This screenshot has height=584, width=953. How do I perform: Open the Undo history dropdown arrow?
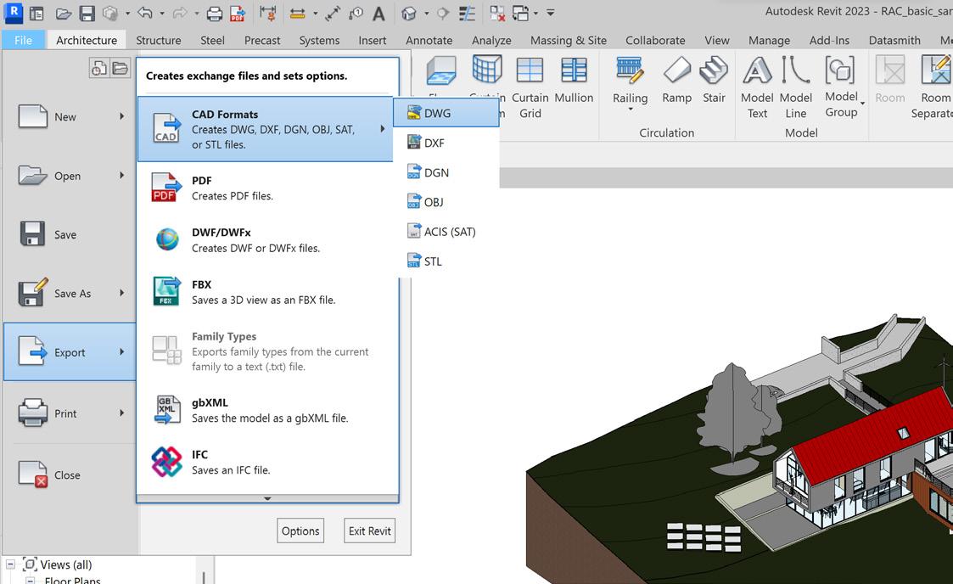(x=162, y=13)
